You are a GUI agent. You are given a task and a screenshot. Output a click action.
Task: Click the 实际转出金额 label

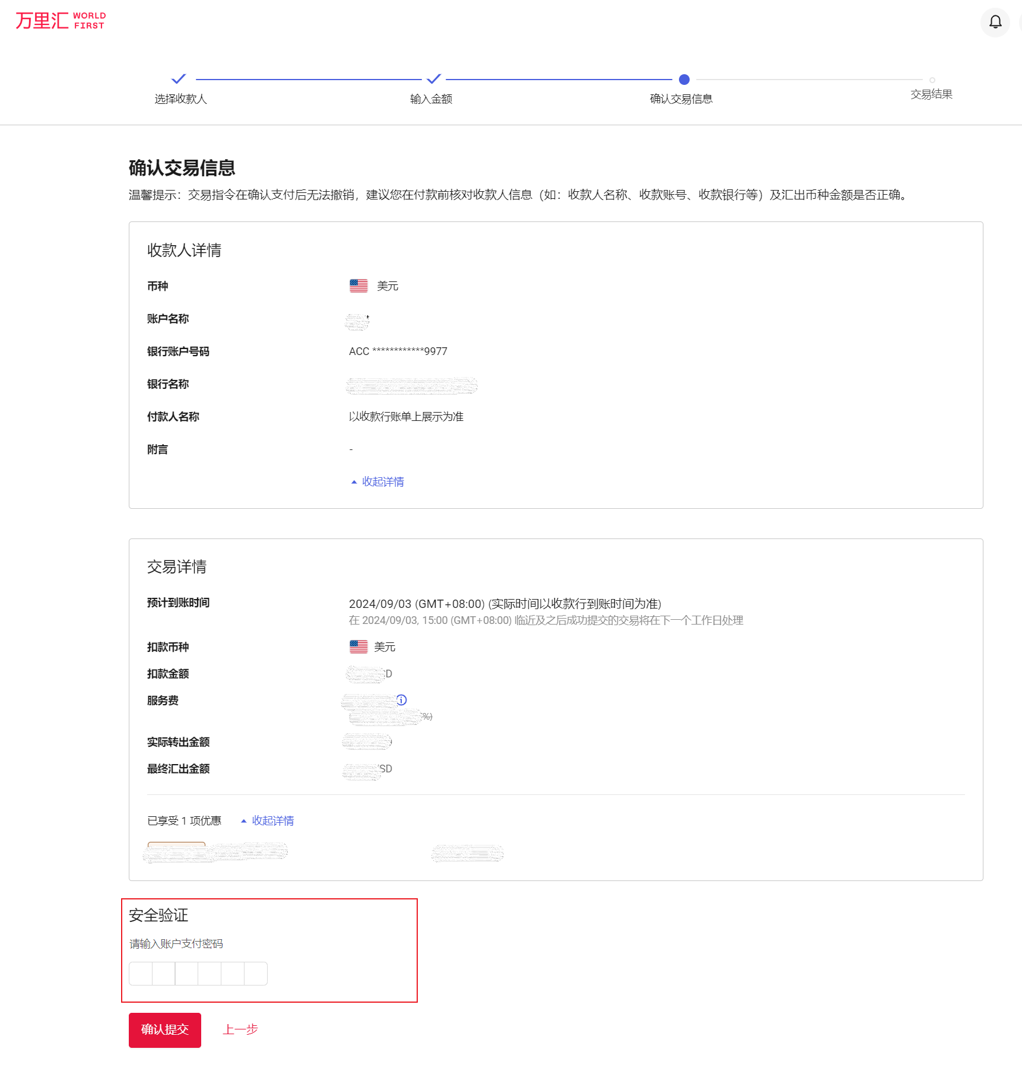tap(178, 742)
